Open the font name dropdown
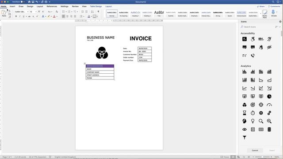Viewport: 283px width, 159px height. click(x=27, y=12)
